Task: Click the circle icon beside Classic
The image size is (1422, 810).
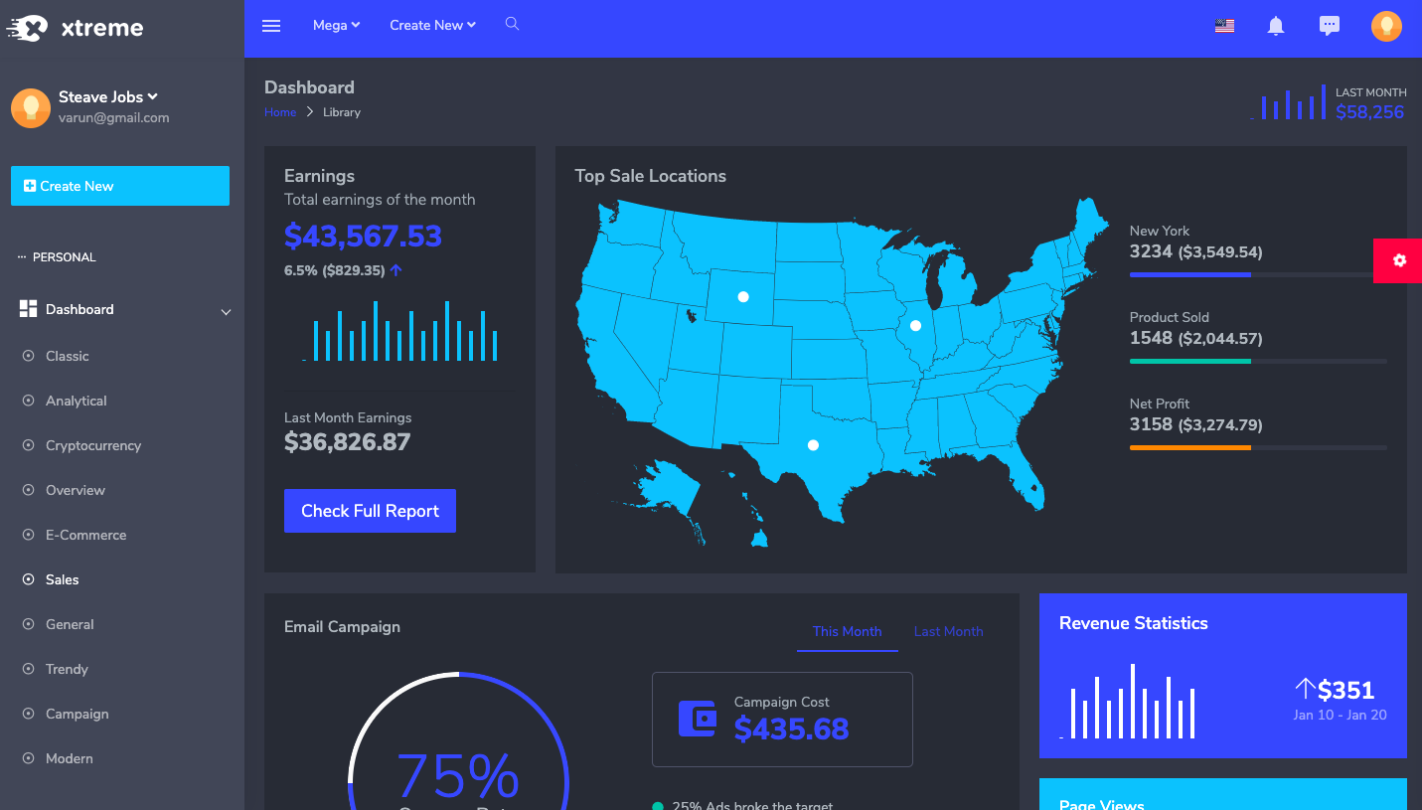Action: click(x=28, y=356)
